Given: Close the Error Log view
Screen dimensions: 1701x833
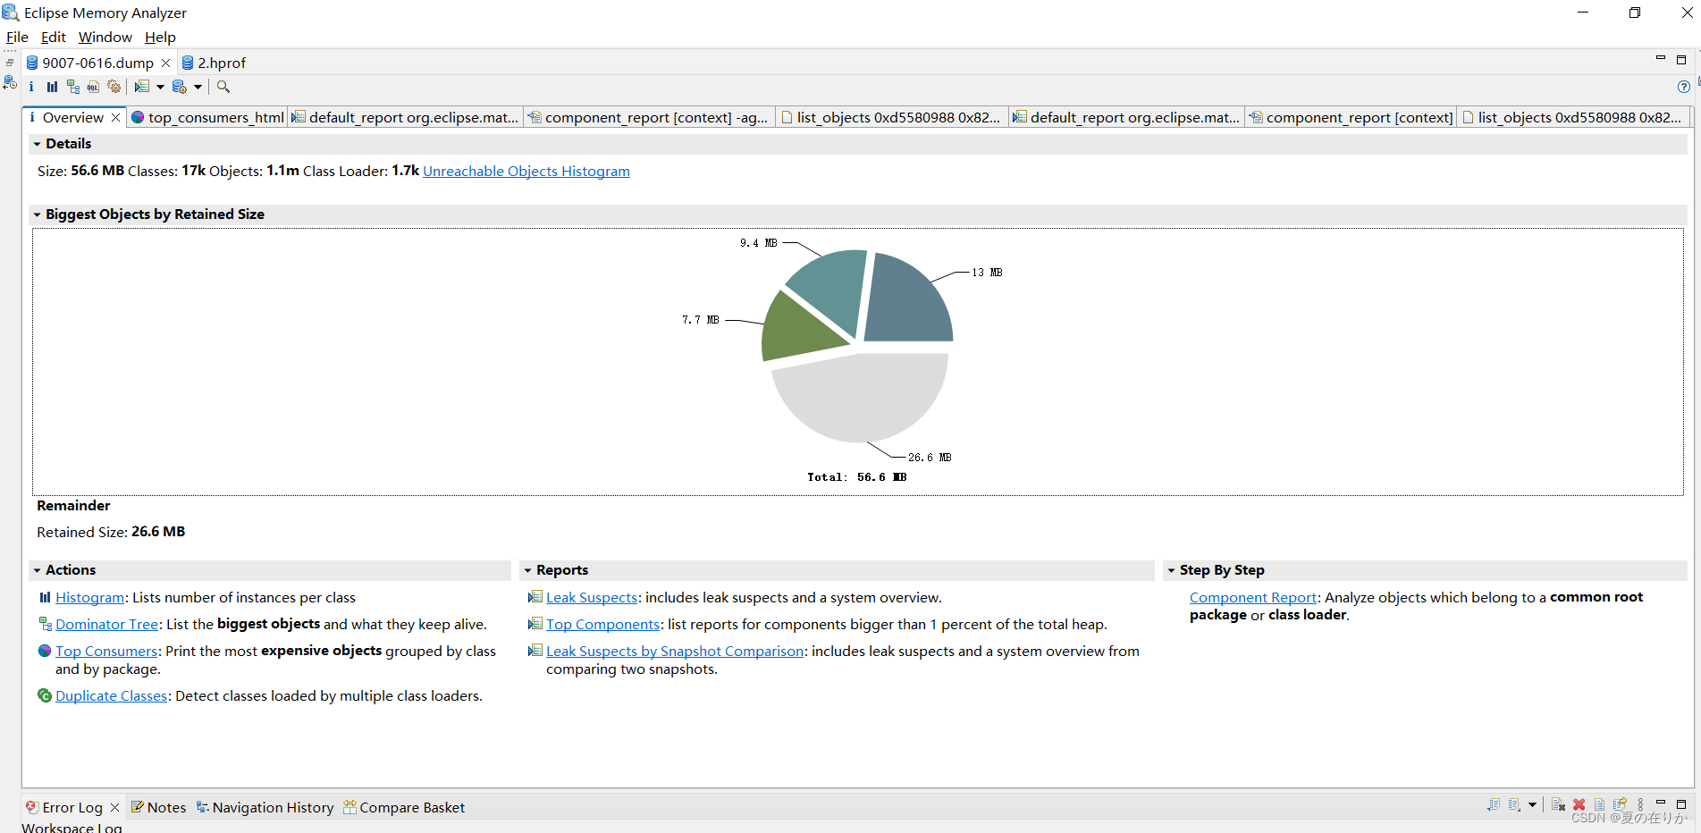Looking at the screenshot, I should tap(114, 807).
